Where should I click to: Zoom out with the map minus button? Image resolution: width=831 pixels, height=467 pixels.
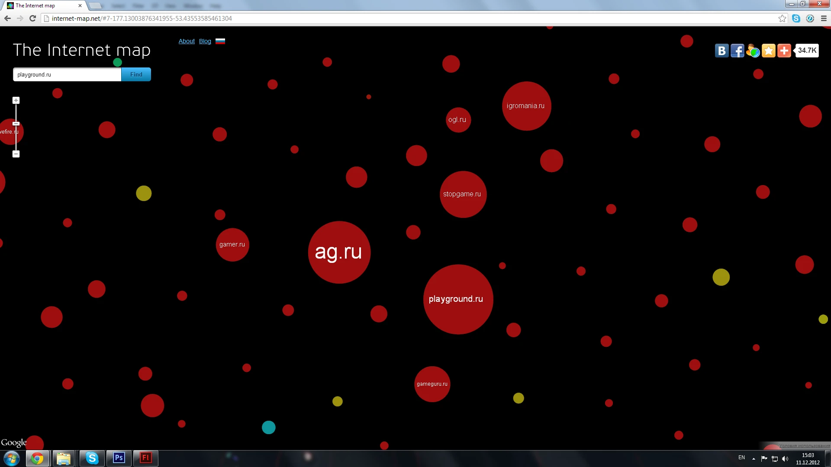click(16, 154)
